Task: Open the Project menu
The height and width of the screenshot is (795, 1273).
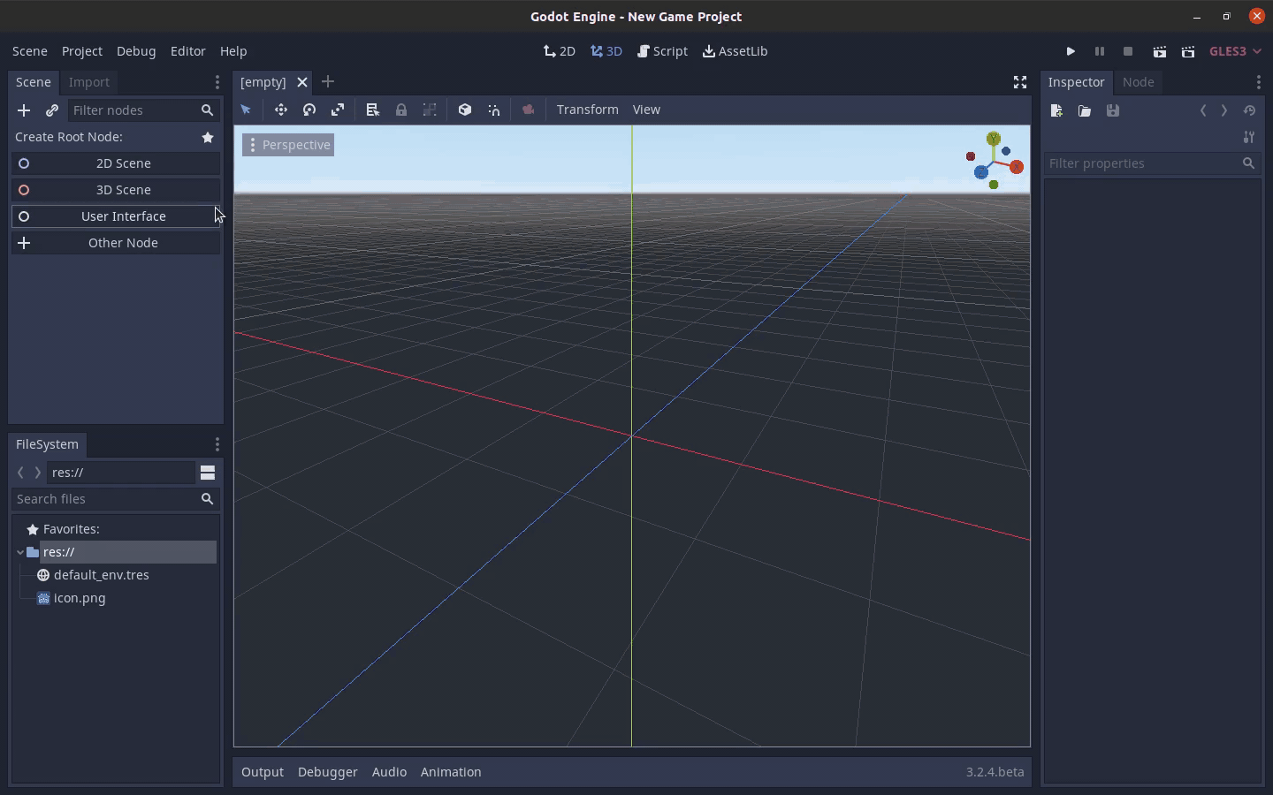Action: (x=82, y=51)
